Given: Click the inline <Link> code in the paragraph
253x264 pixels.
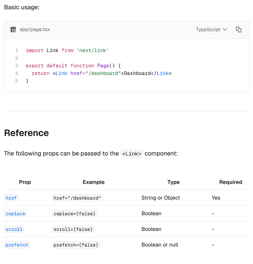Looking at the screenshot, I should [132, 154].
